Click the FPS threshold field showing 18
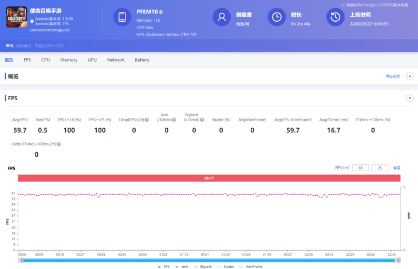Viewport: 418px width, 269px height. coord(360,168)
